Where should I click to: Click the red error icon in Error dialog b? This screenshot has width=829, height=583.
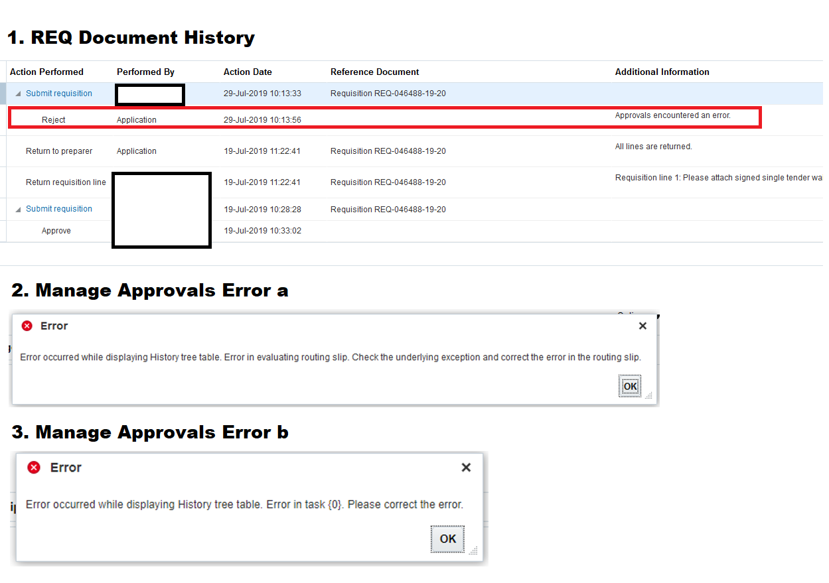coord(34,468)
